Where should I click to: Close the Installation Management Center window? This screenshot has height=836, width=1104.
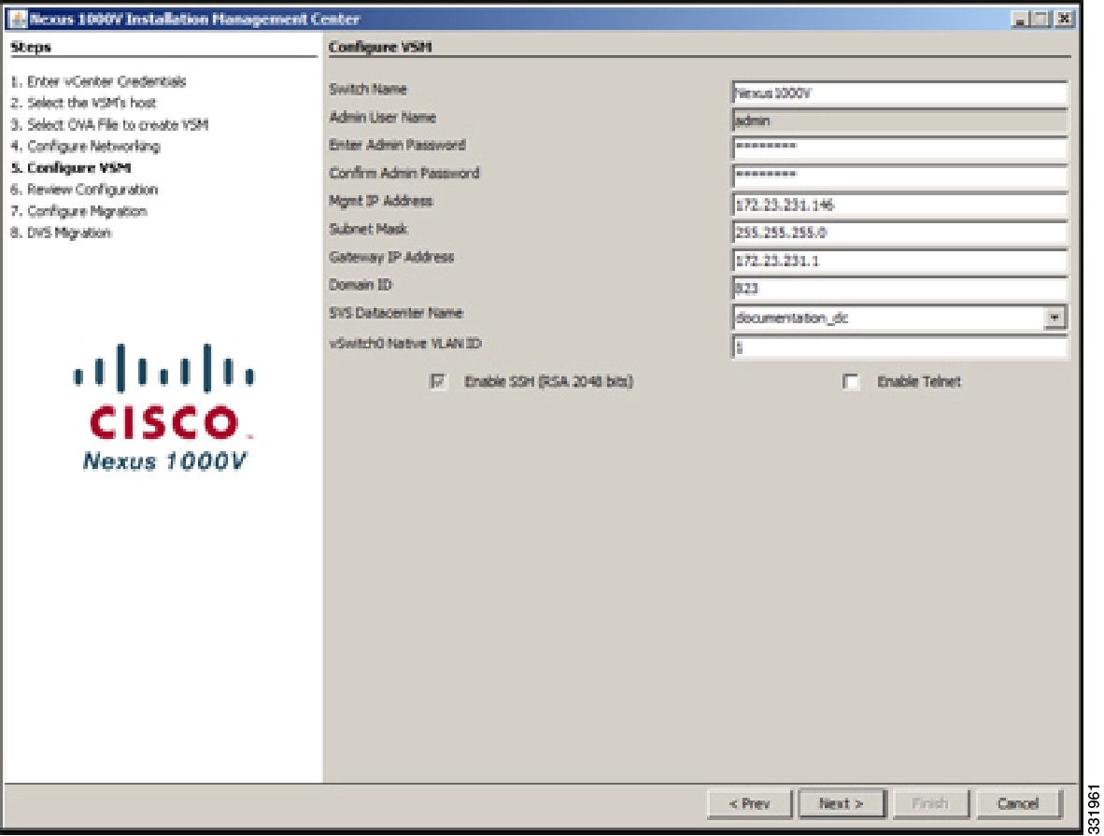coord(1066,20)
